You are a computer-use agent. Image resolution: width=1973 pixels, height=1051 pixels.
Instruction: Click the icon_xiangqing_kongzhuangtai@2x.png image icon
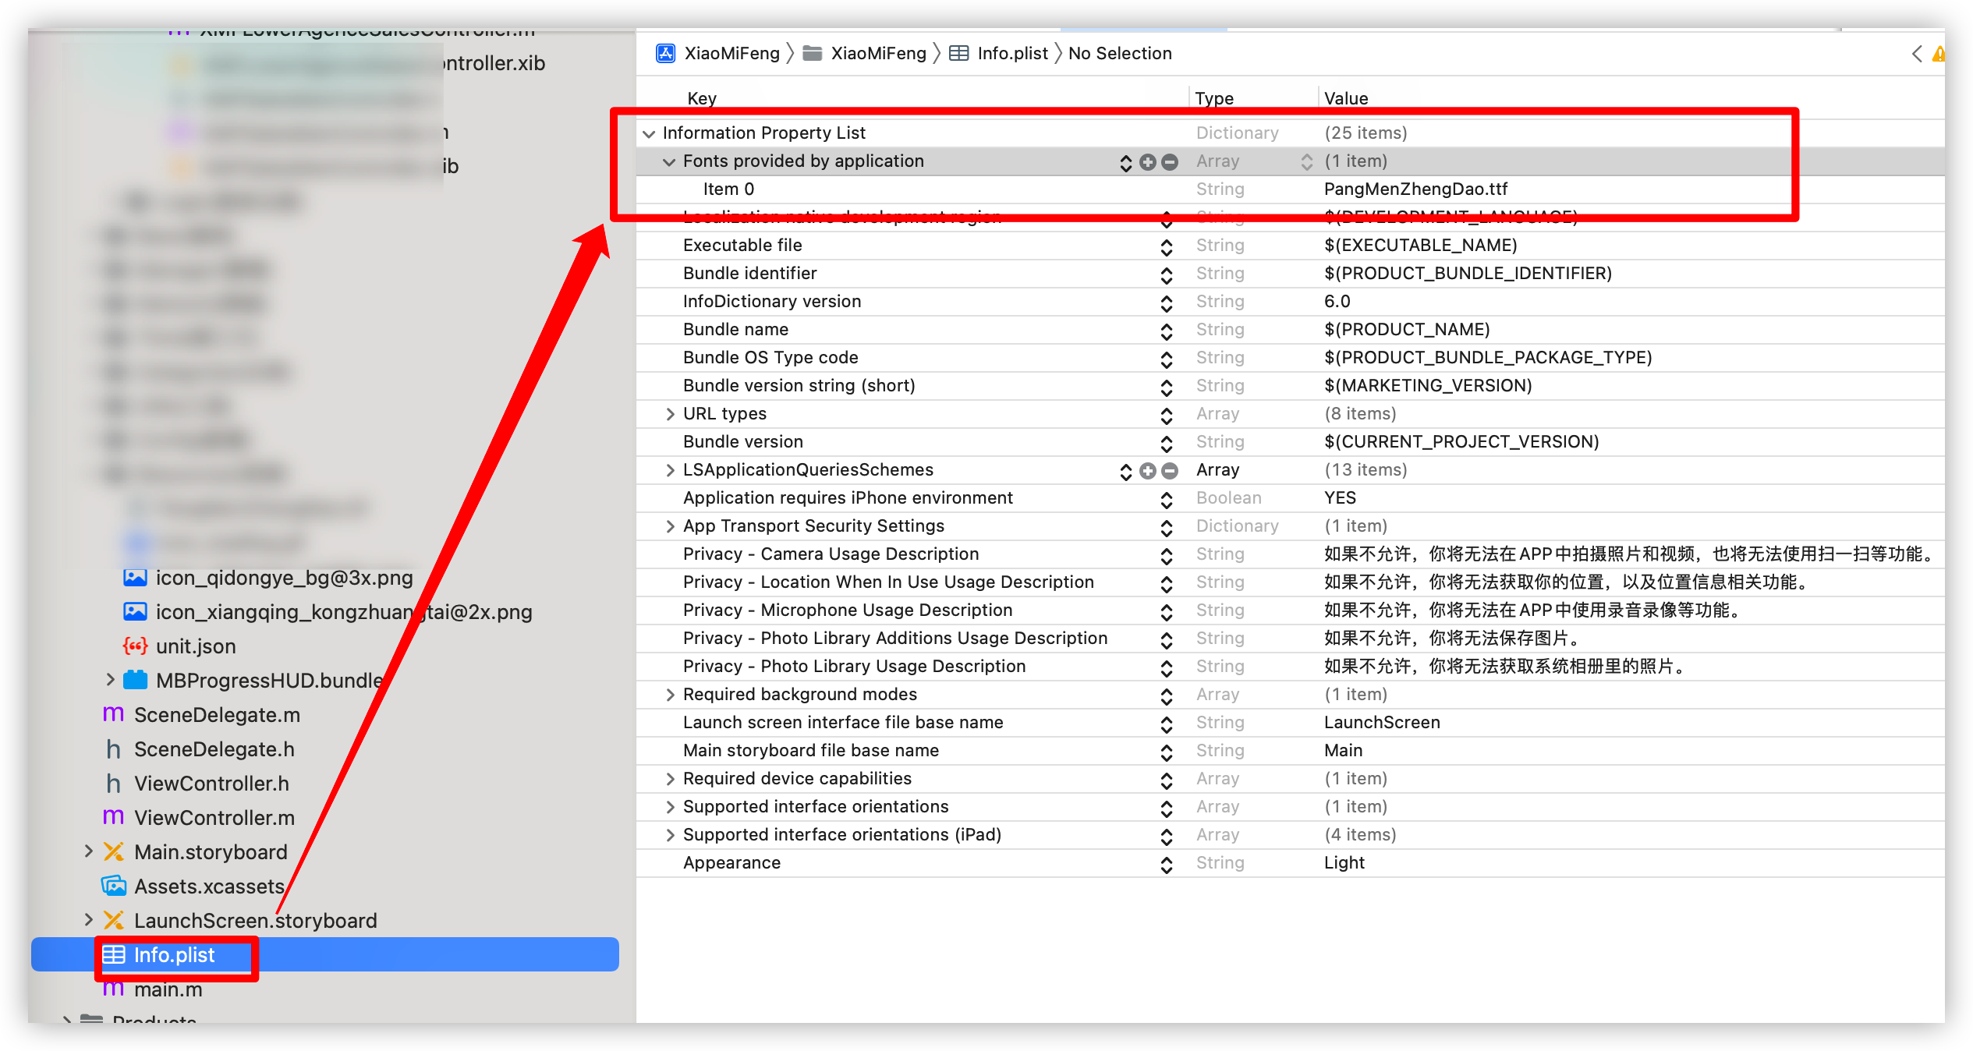(135, 612)
